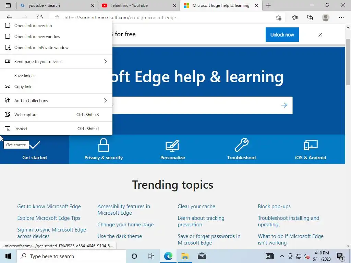Open the taskbar clock and date
The width and height of the screenshot is (351, 263).
[x=322, y=256]
